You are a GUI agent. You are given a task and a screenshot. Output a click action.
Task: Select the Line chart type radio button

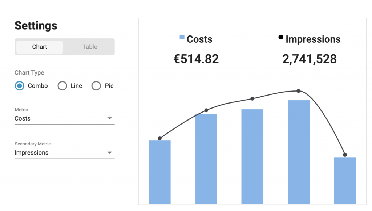click(62, 86)
